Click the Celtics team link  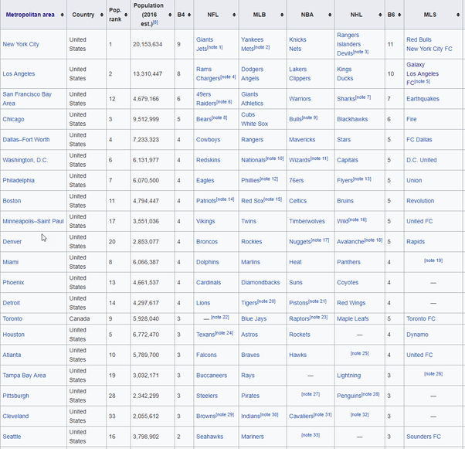coord(297,201)
